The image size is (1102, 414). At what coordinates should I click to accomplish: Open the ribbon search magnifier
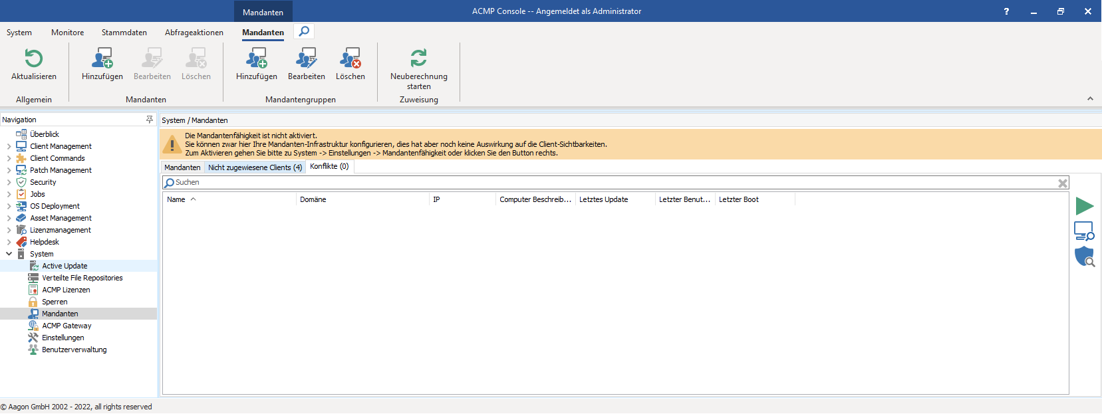point(304,31)
